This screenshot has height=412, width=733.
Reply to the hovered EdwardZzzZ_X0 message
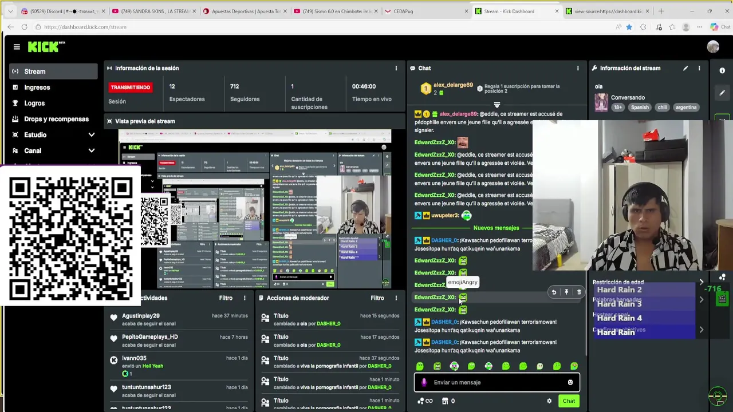point(554,292)
